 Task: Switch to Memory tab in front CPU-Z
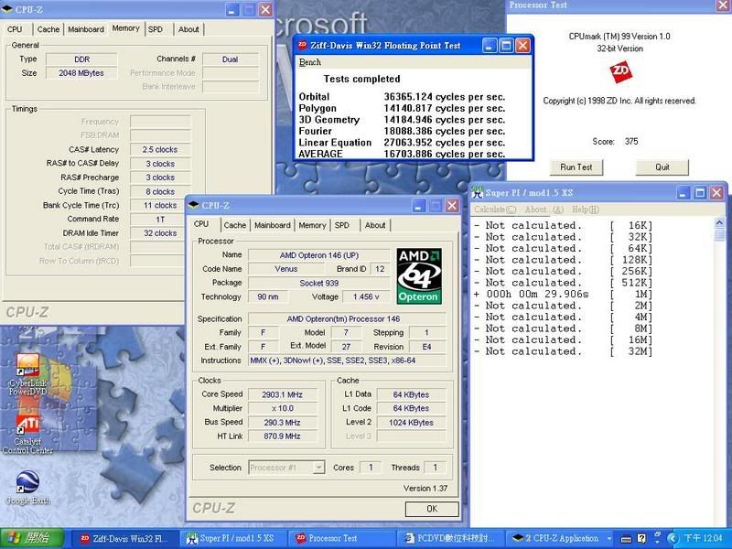coord(312,225)
